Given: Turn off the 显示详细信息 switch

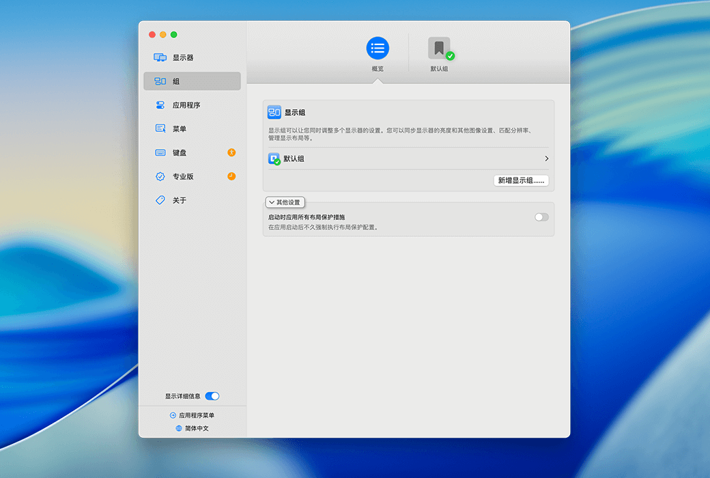Looking at the screenshot, I should [212, 396].
